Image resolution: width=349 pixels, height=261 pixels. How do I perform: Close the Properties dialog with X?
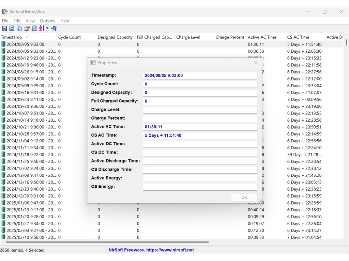[256, 63]
